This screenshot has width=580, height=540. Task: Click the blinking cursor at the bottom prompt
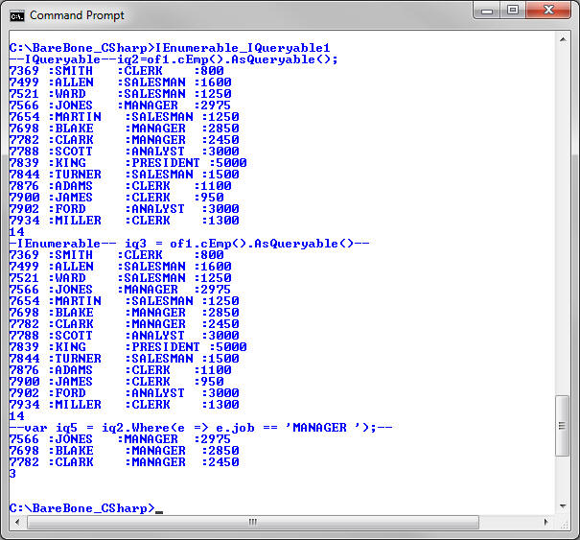click(159, 510)
